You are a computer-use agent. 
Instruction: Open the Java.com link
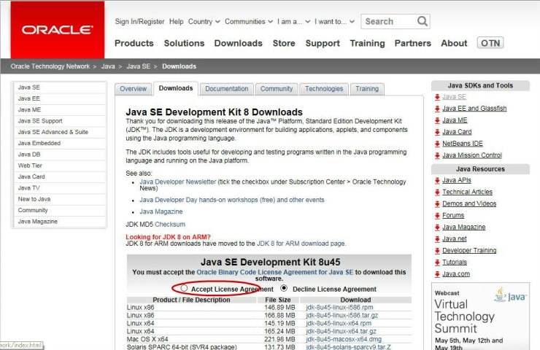coord(455,273)
